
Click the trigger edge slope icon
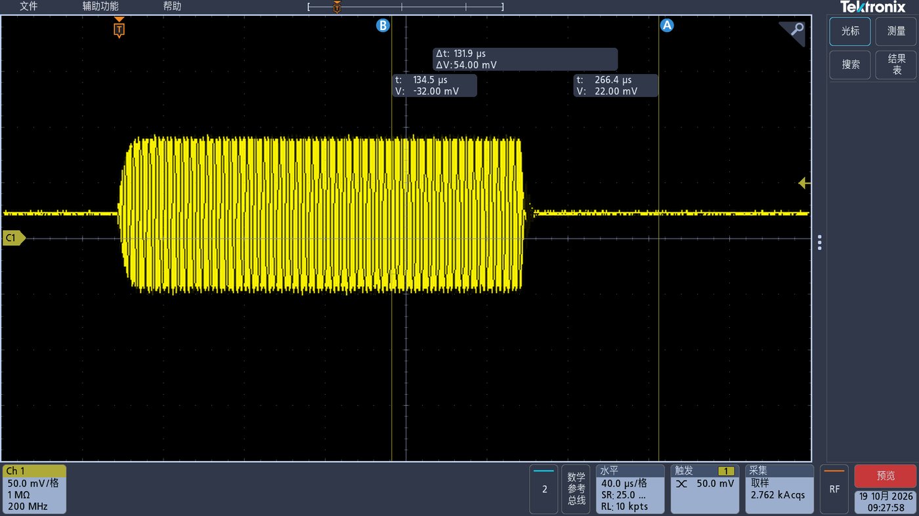pos(681,484)
